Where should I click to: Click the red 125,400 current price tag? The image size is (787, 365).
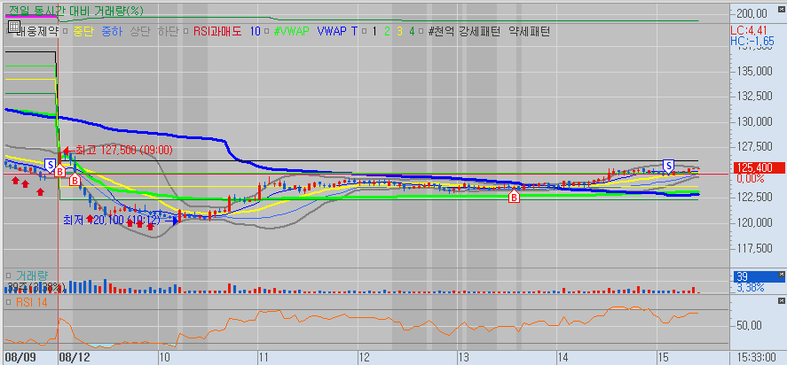pyautogui.click(x=759, y=168)
